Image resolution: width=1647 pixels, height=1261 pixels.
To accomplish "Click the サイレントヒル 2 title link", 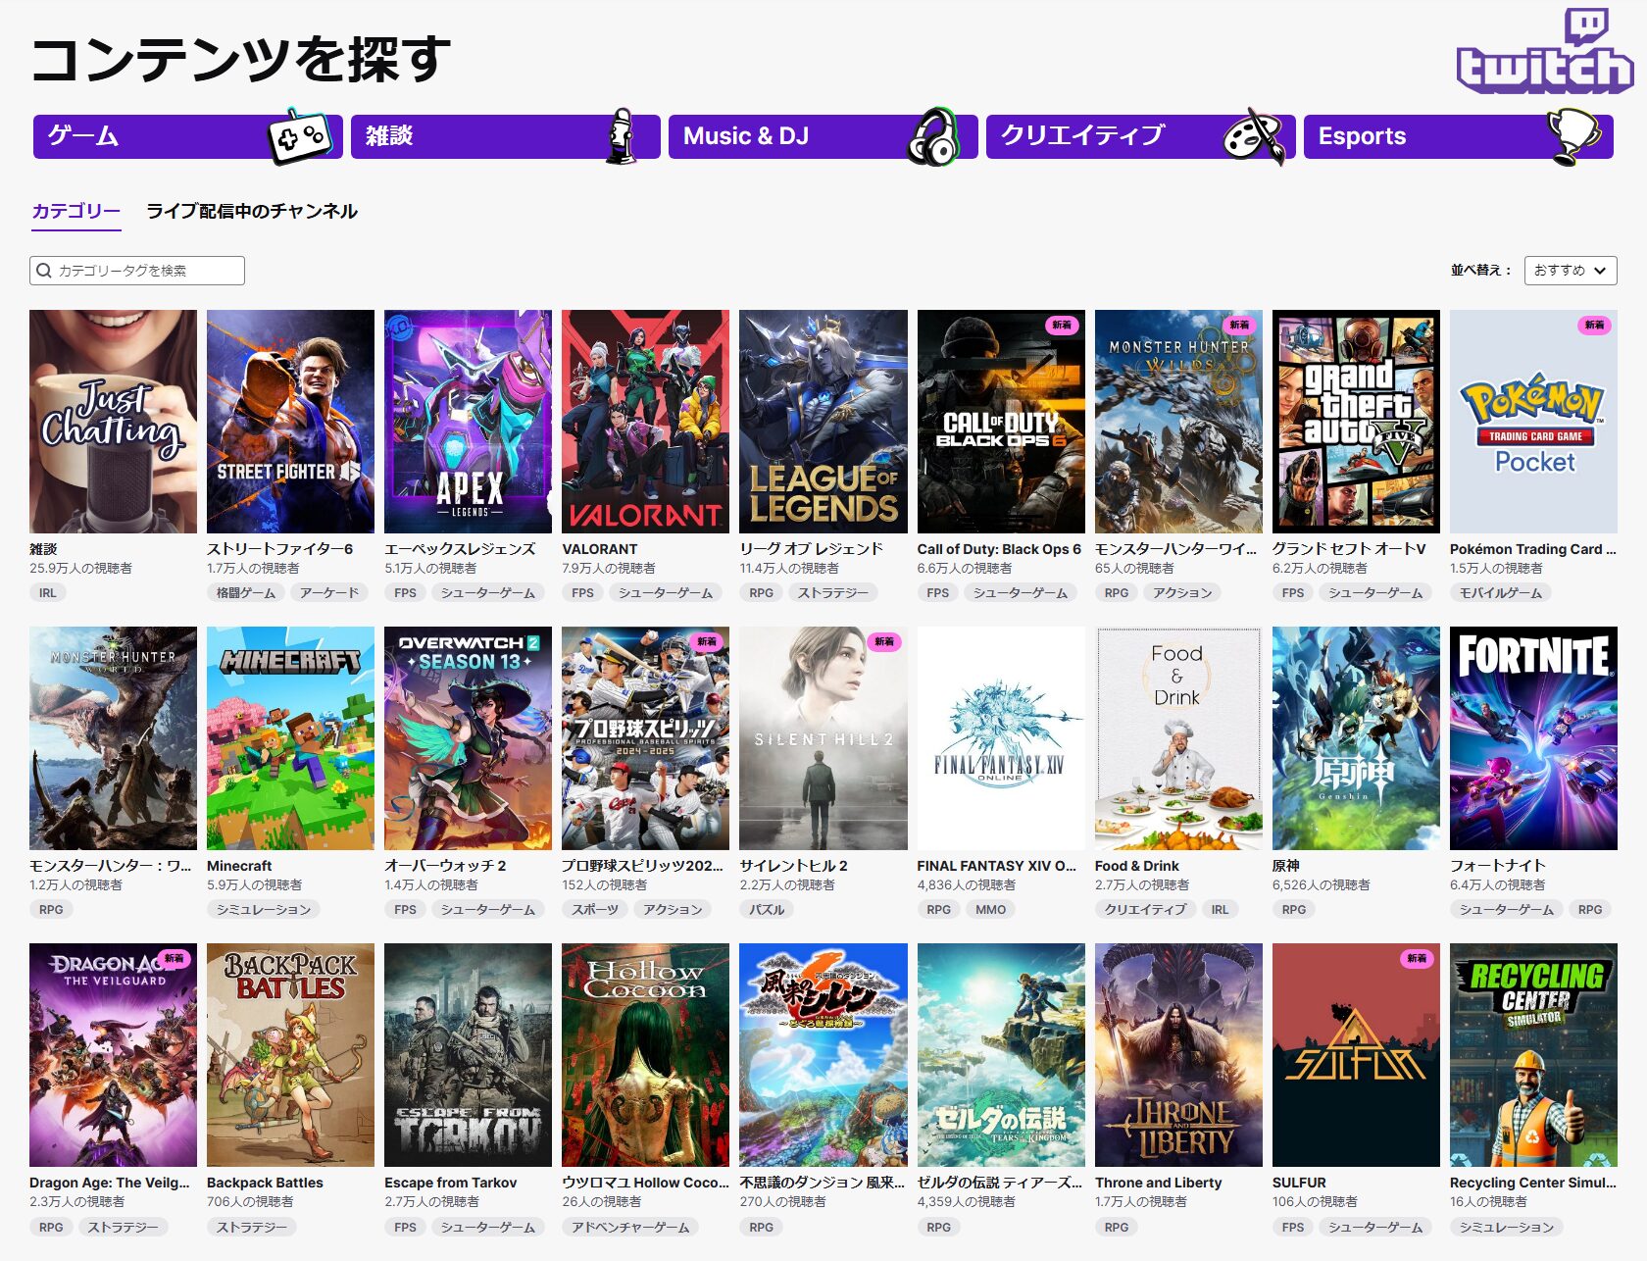I will pos(793,866).
